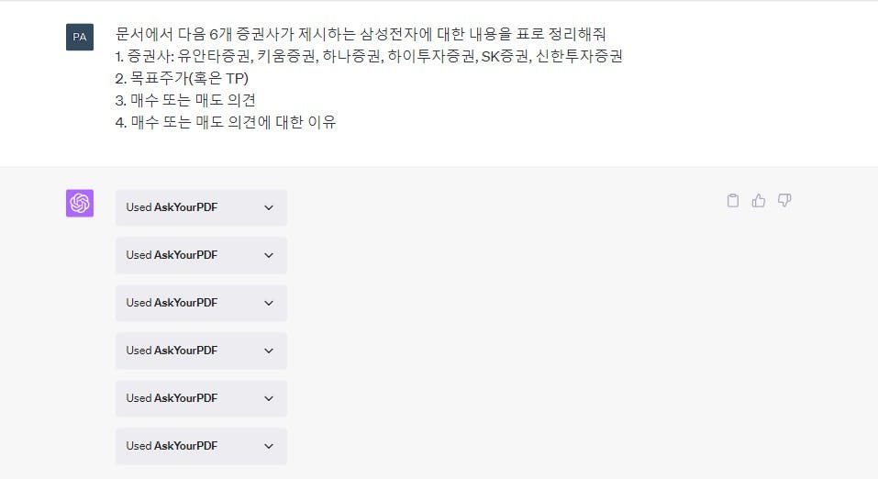The height and width of the screenshot is (479, 878).
Task: Select the third "Used AskYourPDF" label text
Action: tap(172, 303)
